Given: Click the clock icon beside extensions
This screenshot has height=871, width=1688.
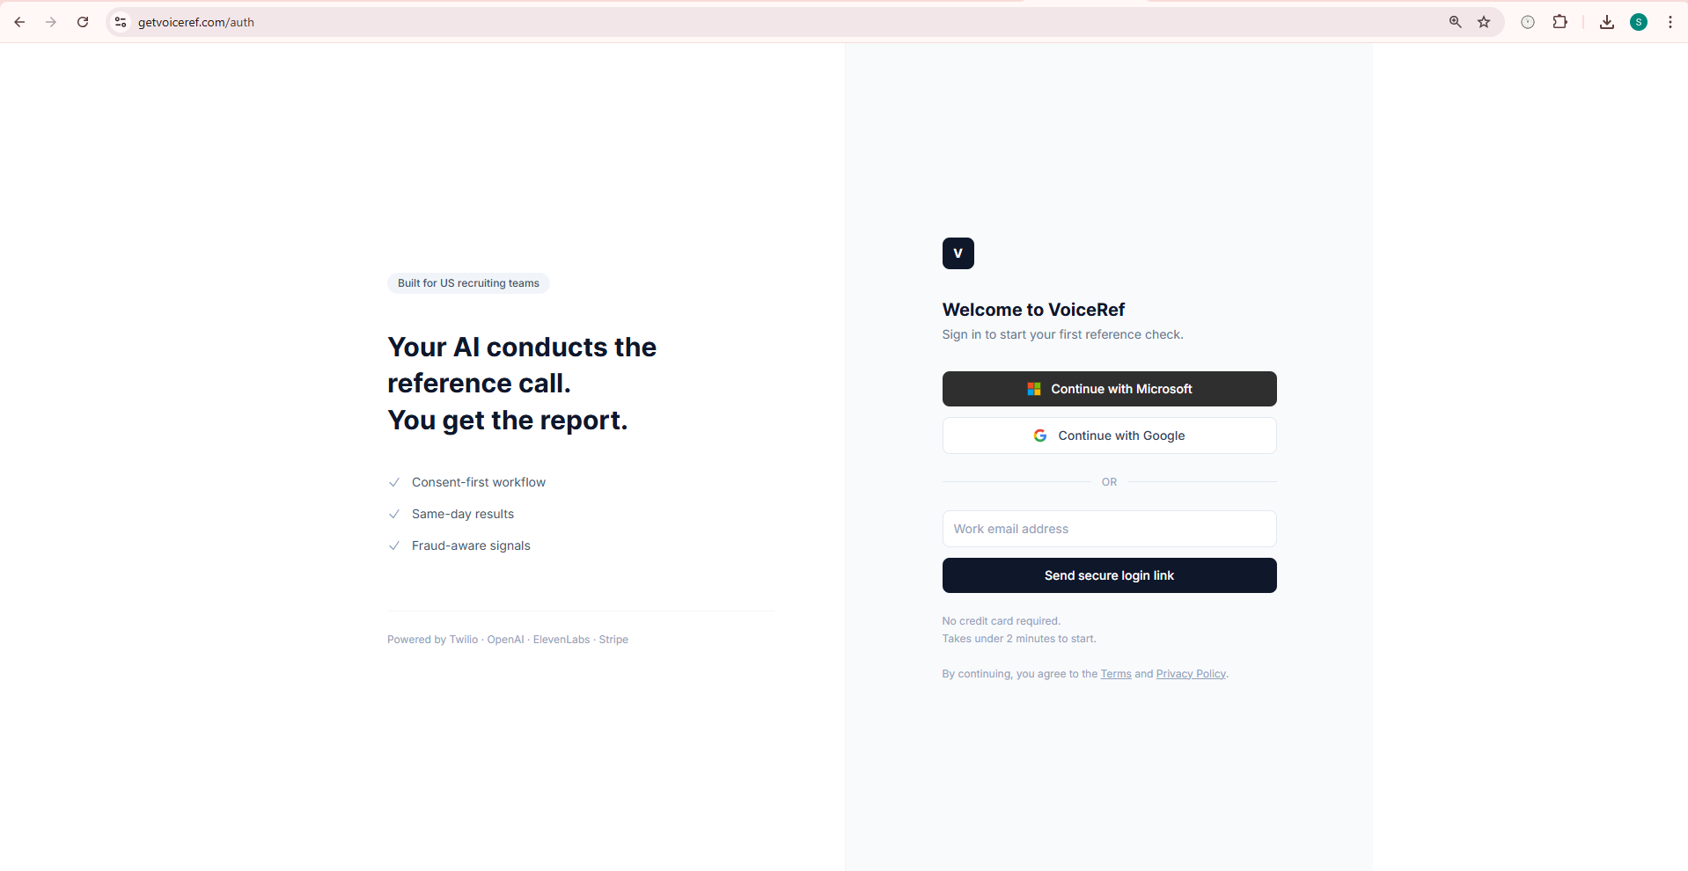Looking at the screenshot, I should pyautogui.click(x=1528, y=22).
